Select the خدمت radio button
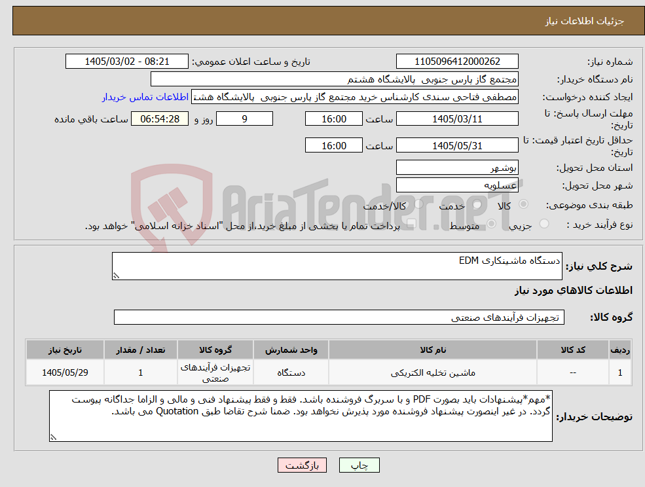 click(477, 204)
